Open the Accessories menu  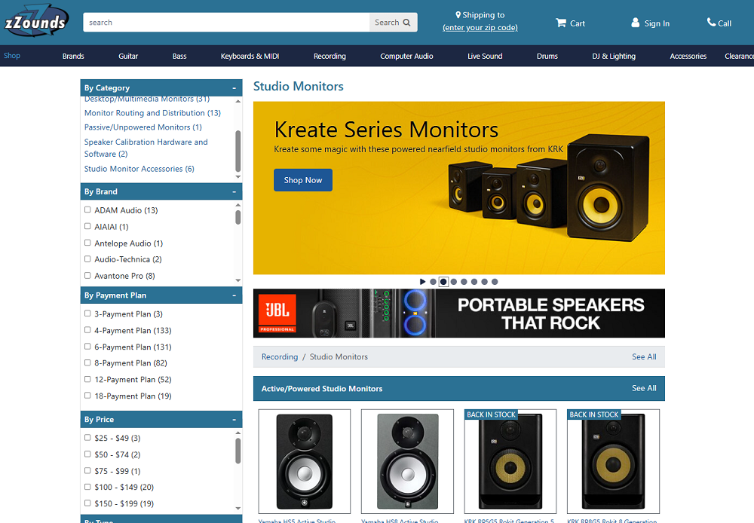point(688,57)
